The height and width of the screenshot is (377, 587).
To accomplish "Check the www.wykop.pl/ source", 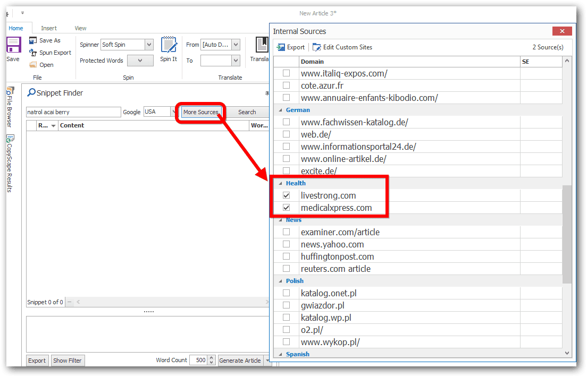I will (287, 341).
